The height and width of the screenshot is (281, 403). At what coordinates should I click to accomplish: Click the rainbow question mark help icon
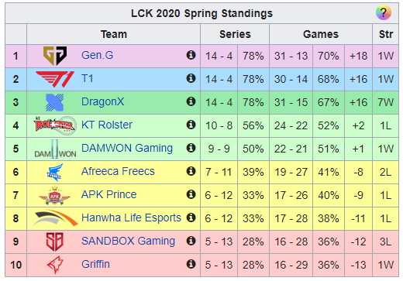(384, 12)
